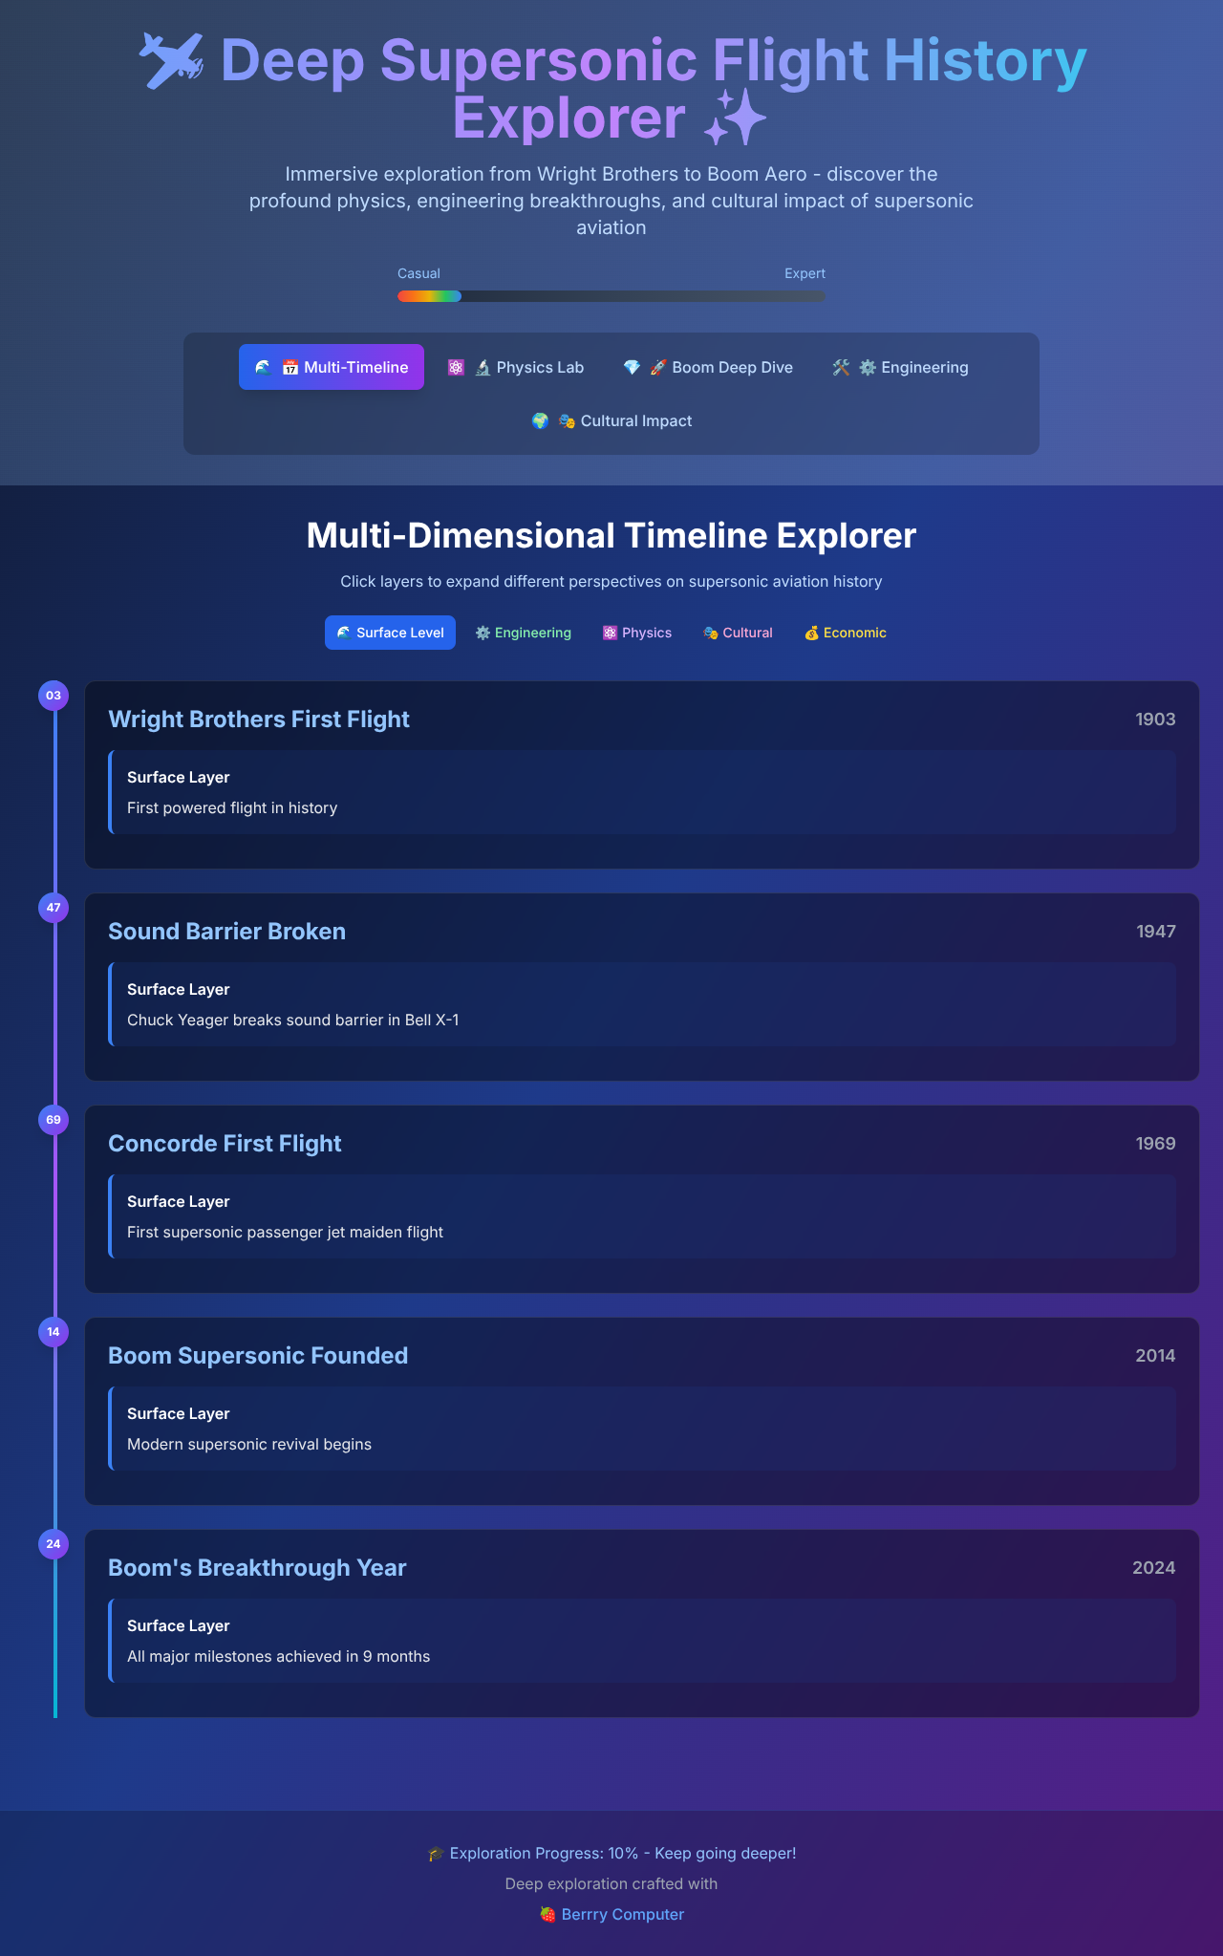Click the 2014 year label

[1155, 1355]
